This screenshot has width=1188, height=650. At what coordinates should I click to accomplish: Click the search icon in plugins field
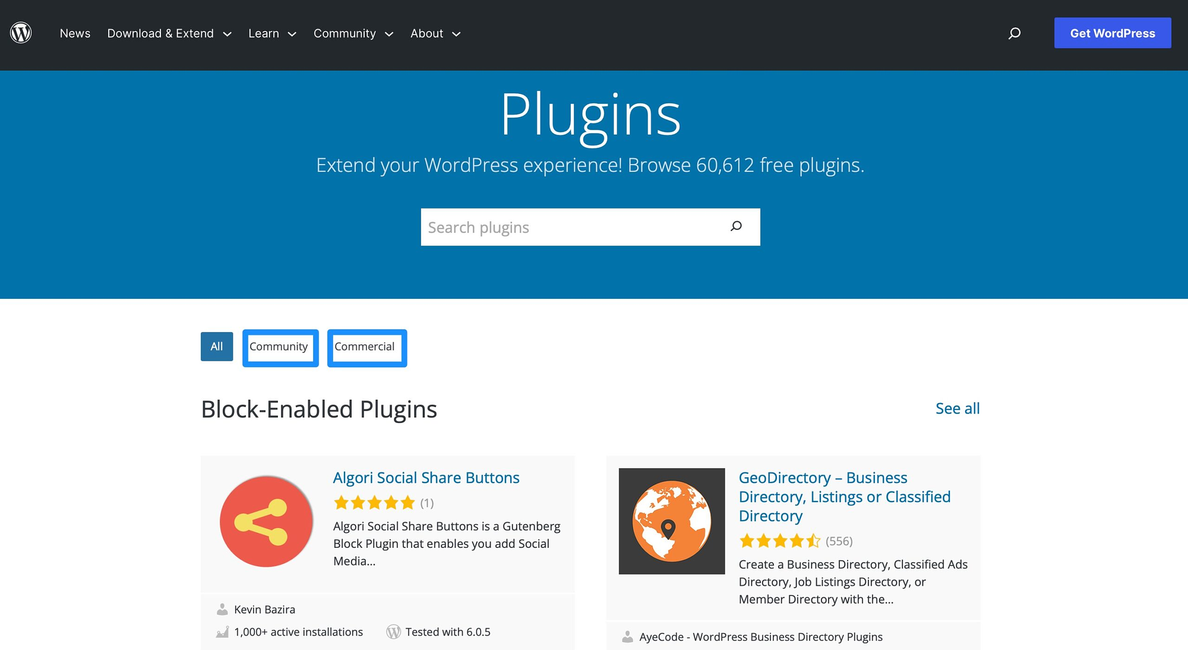click(735, 226)
